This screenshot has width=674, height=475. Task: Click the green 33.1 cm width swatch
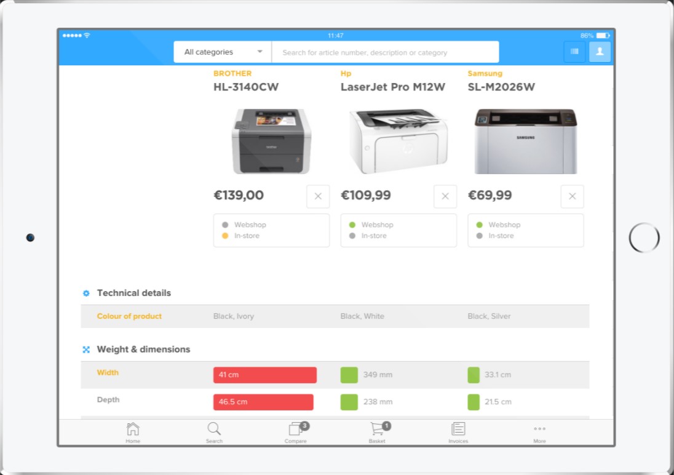click(x=474, y=375)
